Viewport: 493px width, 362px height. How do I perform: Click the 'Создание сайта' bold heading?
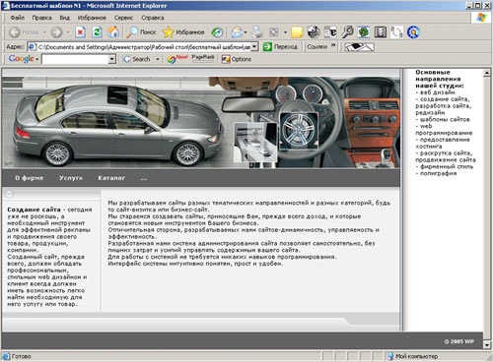[x=34, y=210]
